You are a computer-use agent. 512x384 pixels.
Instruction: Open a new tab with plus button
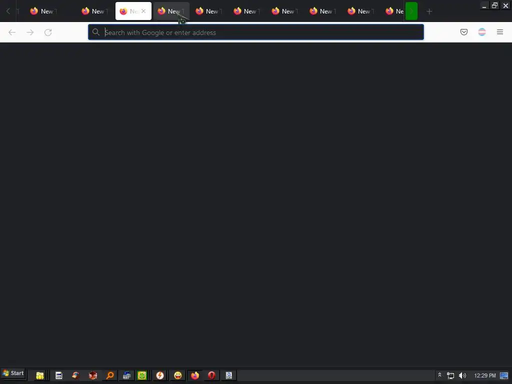[429, 11]
